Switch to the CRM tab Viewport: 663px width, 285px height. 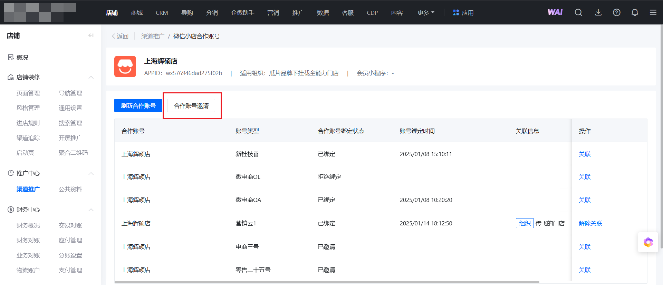click(x=162, y=13)
